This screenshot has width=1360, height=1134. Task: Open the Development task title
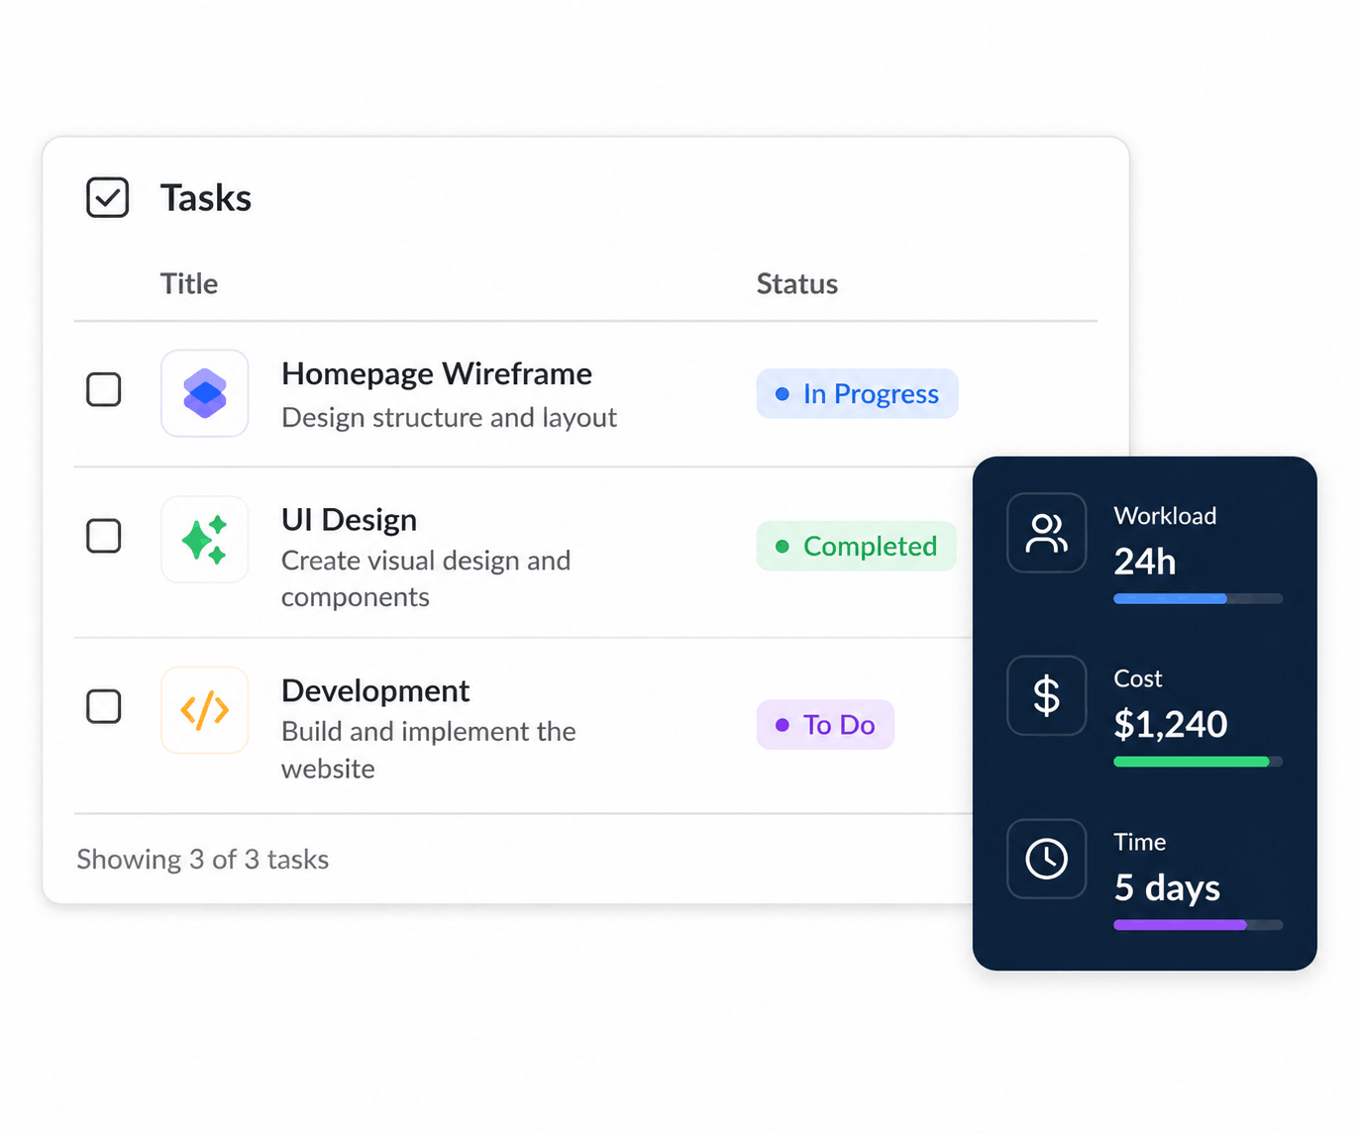coord(375,690)
